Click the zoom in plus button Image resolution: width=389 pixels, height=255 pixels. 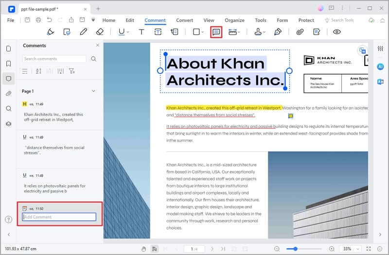[332, 249]
